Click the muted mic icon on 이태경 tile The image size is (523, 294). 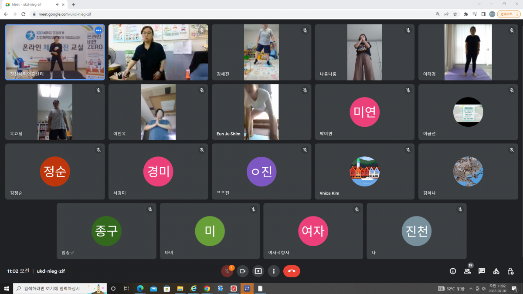(512, 30)
